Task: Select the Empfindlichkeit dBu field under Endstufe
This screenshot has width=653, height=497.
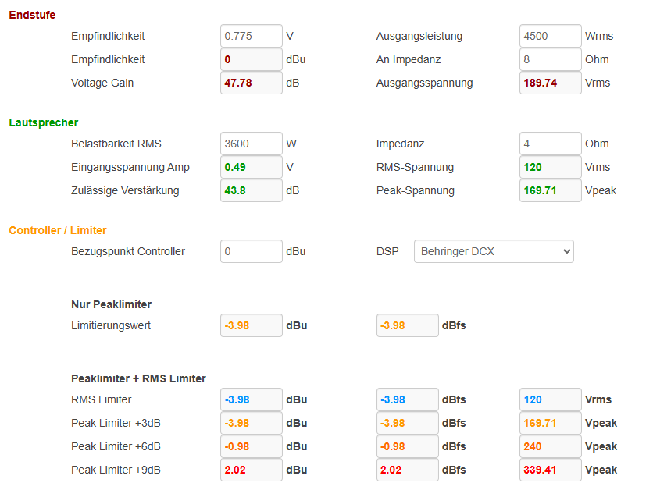Action: coord(251,59)
